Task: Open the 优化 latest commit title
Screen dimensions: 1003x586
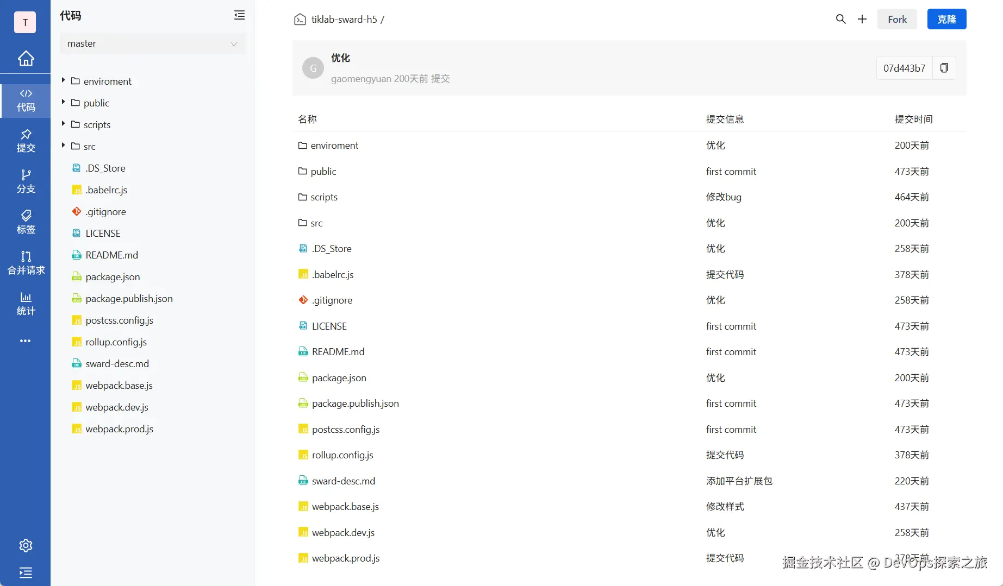Action: coord(340,58)
